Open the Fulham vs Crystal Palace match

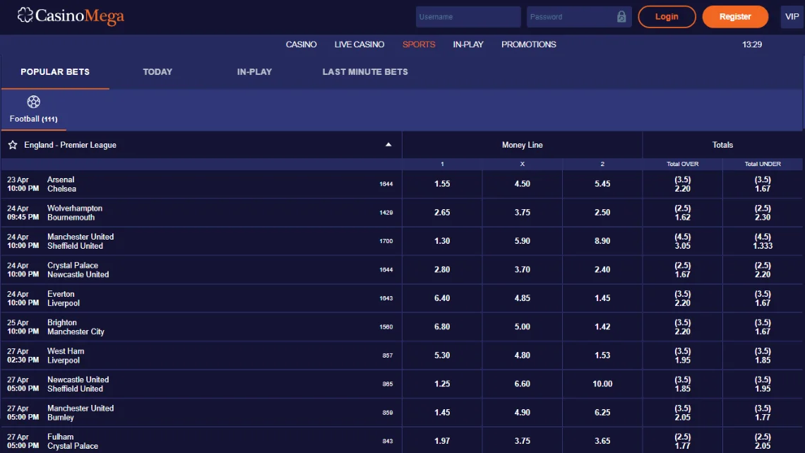point(73,441)
